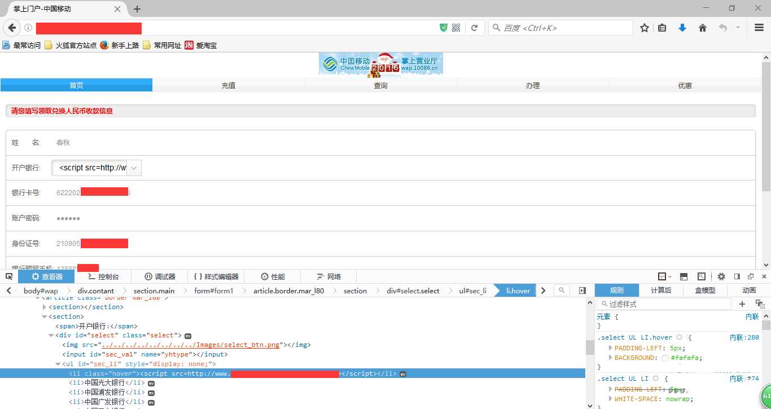Select the 查询 navigation tab
The width and height of the screenshot is (771, 409).
[381, 85]
